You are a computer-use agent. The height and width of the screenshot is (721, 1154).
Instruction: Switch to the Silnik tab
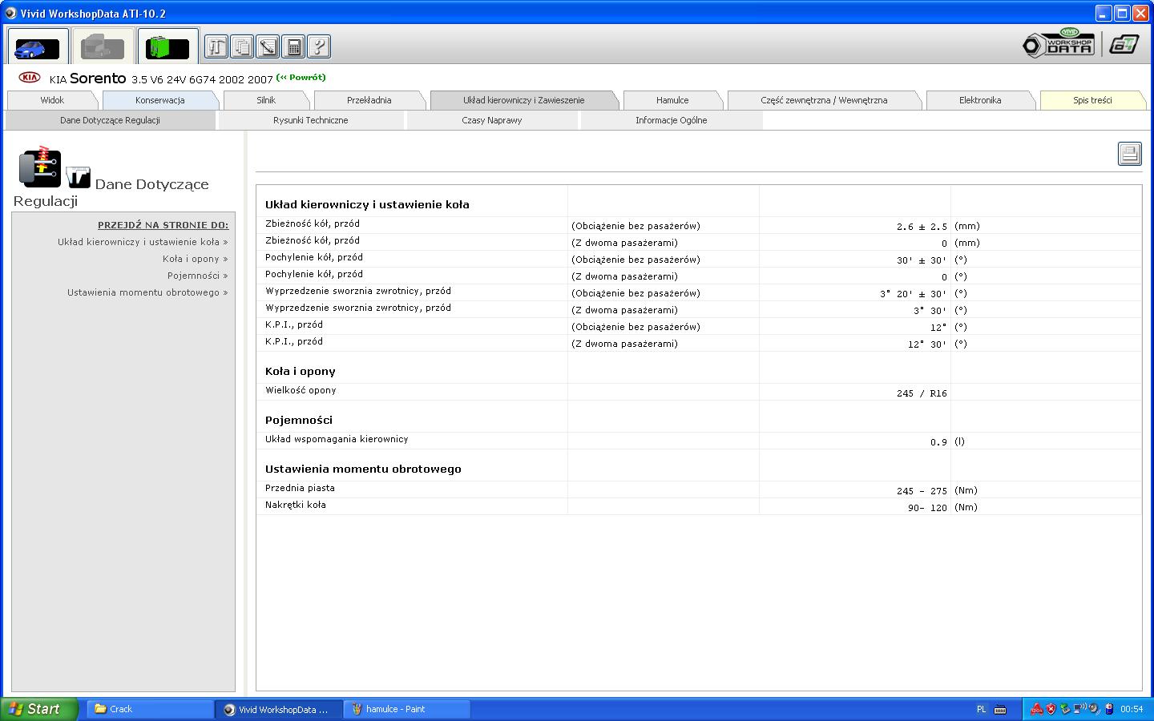coord(266,100)
